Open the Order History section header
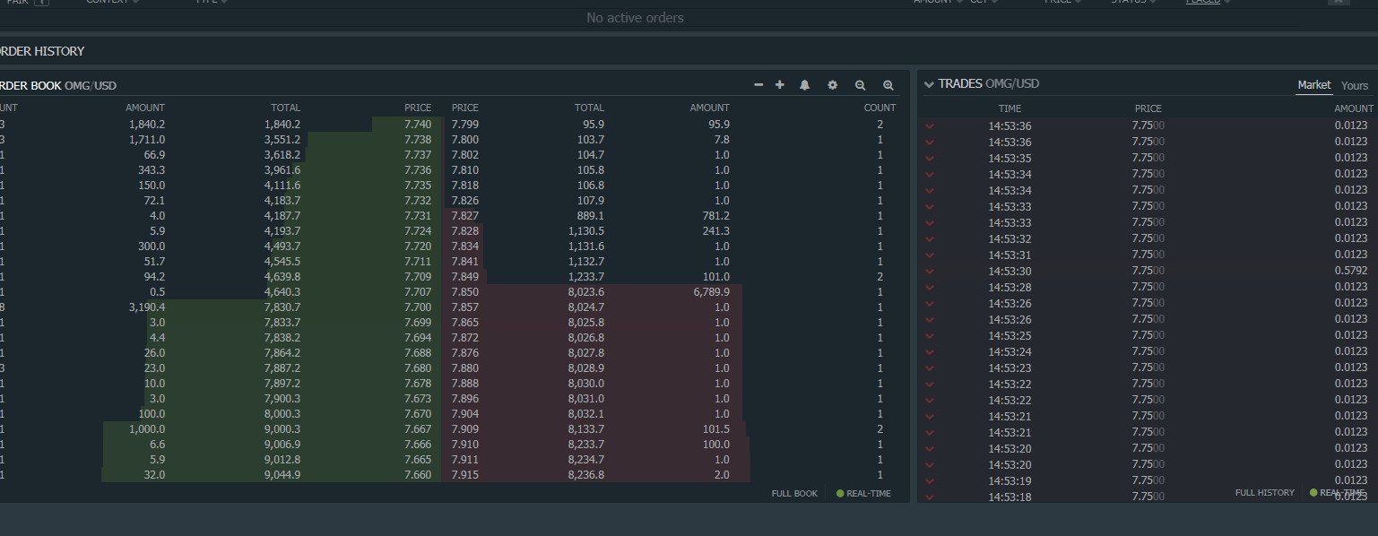Image resolution: width=1378 pixels, height=536 pixels. click(x=42, y=51)
